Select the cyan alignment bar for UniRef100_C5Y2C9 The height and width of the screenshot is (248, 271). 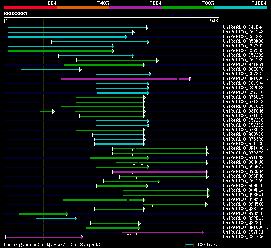pos(122,126)
